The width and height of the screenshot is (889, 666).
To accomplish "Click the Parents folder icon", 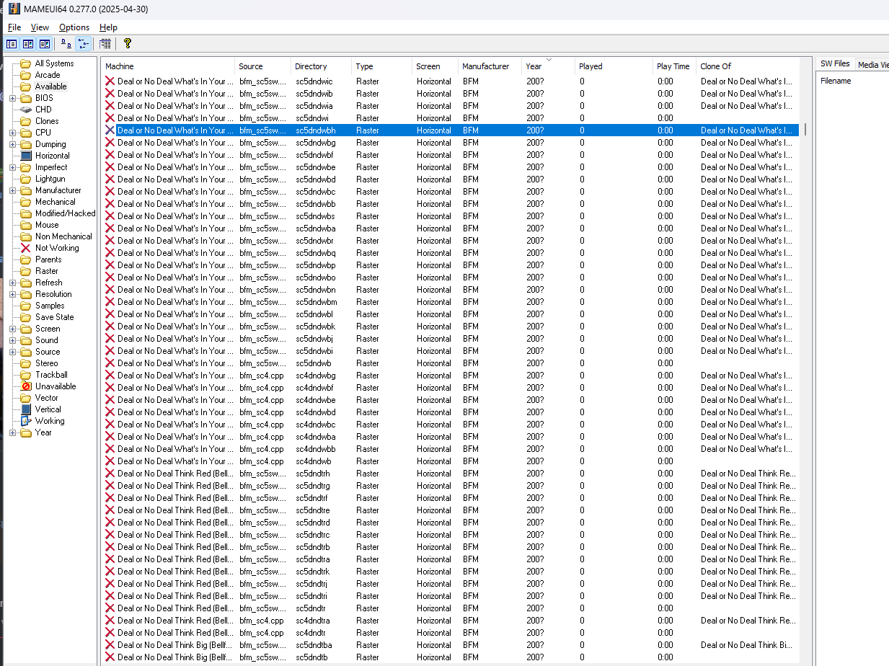I will coord(25,259).
